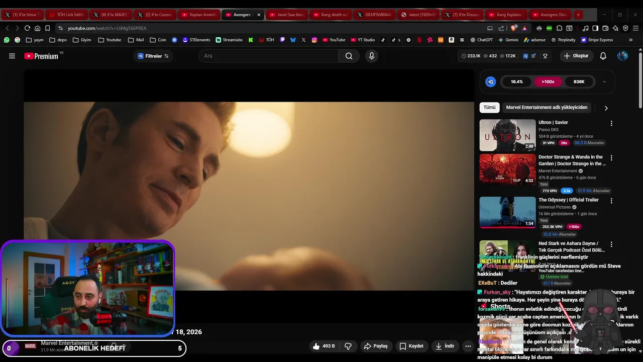This screenshot has width=643, height=362.
Task: Open Streamlabs bookmark
Action: pos(229,40)
